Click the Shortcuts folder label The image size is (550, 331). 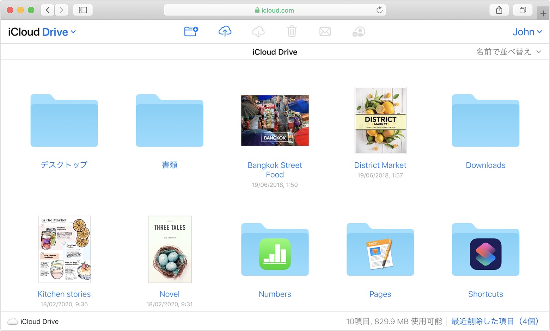485,294
